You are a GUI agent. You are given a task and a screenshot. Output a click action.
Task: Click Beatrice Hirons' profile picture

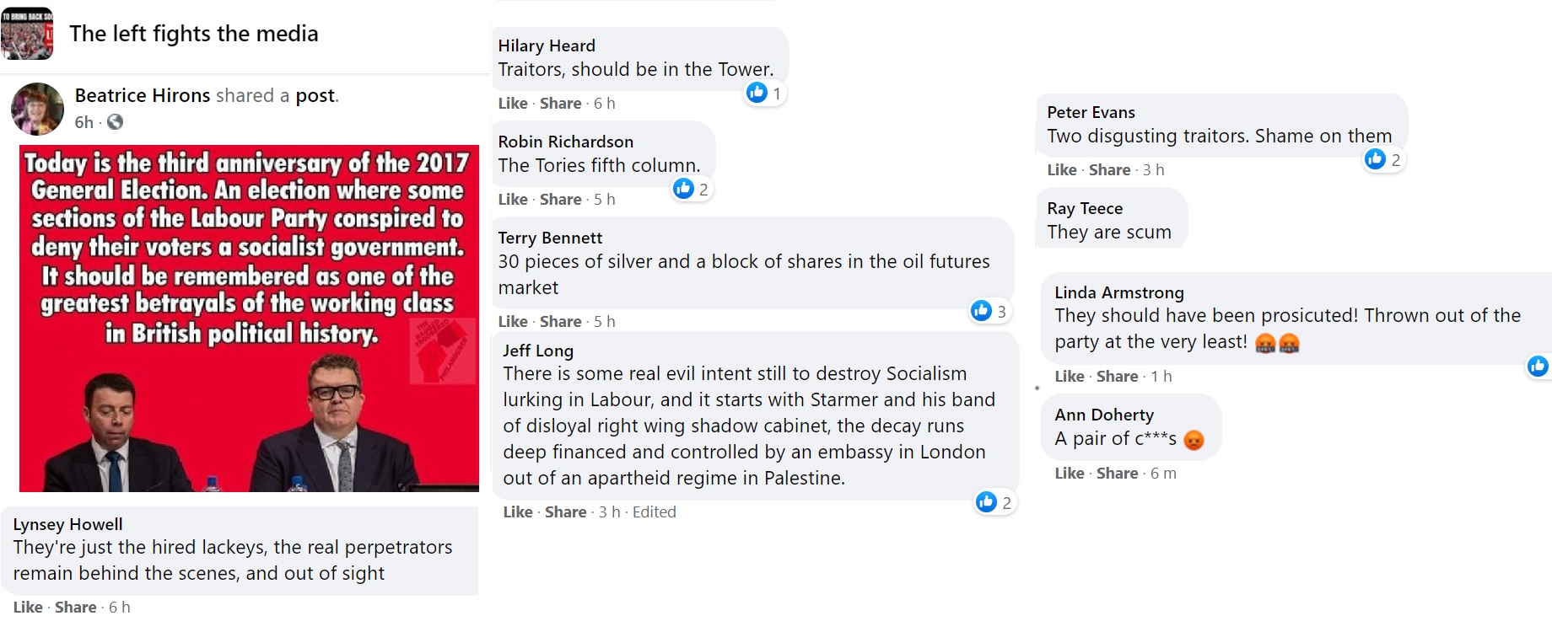[x=37, y=110]
